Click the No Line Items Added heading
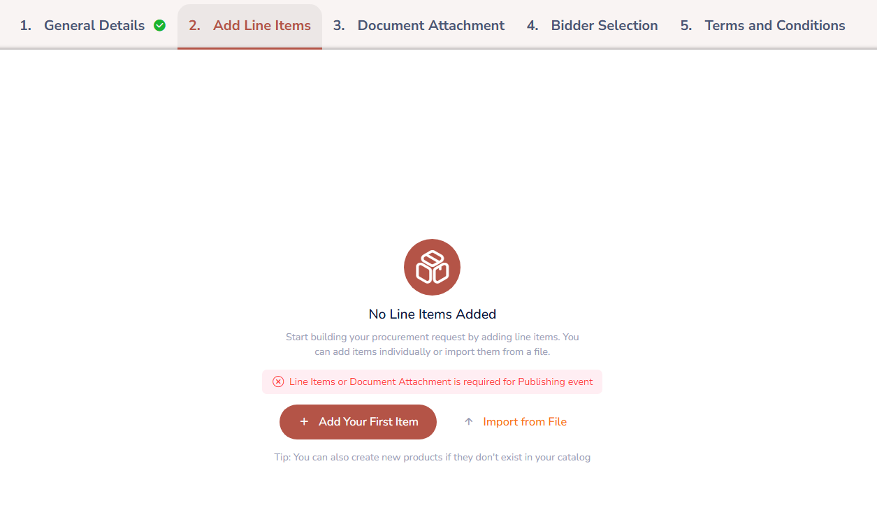This screenshot has height=531, width=877. point(433,314)
